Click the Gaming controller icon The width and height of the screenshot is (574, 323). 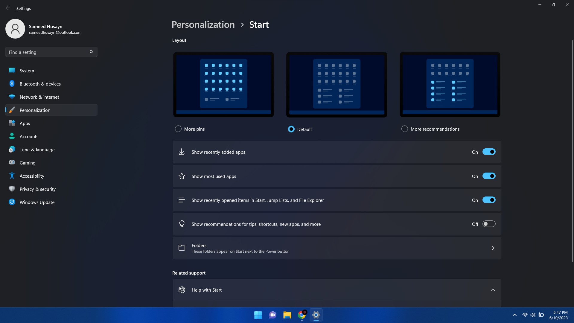tap(12, 162)
